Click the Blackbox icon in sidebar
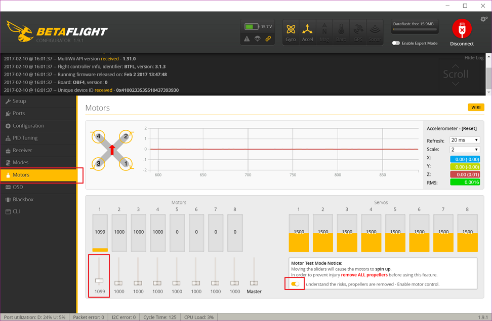Viewport: 492px width, 321px height. click(8, 199)
